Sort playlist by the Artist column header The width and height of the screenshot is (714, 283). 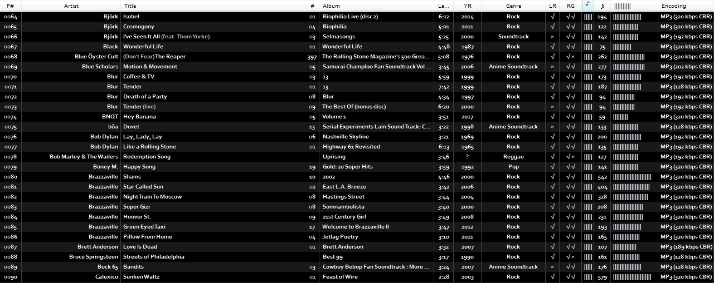click(71, 6)
